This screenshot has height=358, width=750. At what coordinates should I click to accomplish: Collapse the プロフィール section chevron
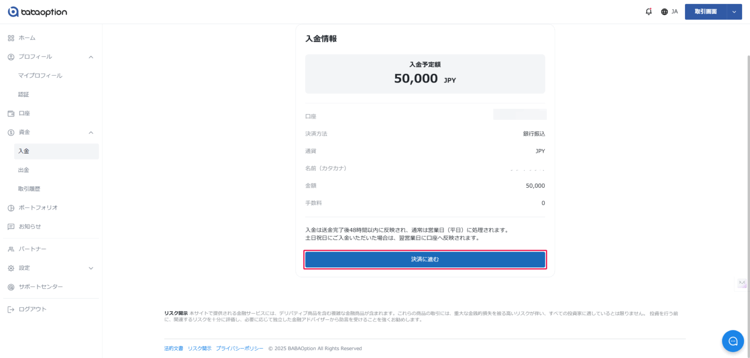(91, 57)
